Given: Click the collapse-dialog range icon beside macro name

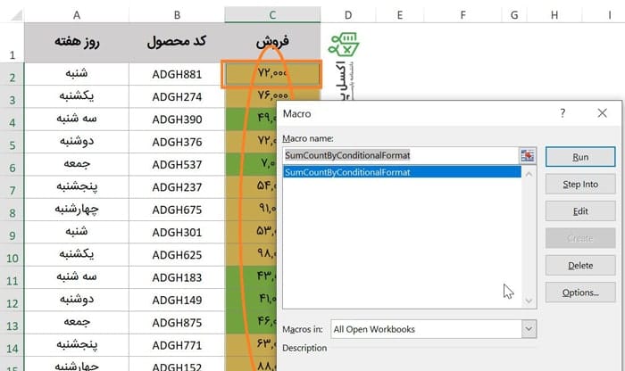Looking at the screenshot, I should click(528, 156).
